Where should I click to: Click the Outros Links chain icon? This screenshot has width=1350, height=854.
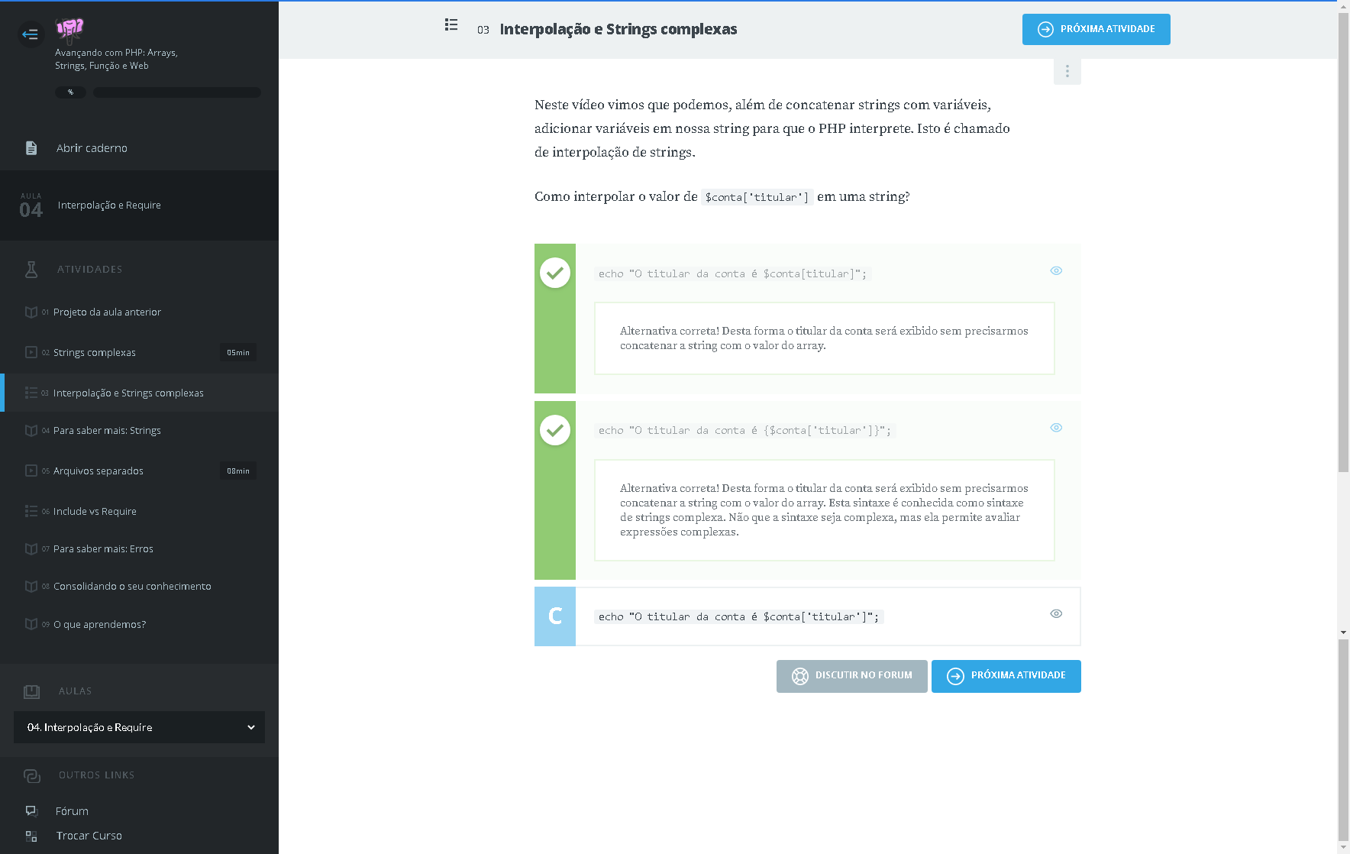(31, 775)
